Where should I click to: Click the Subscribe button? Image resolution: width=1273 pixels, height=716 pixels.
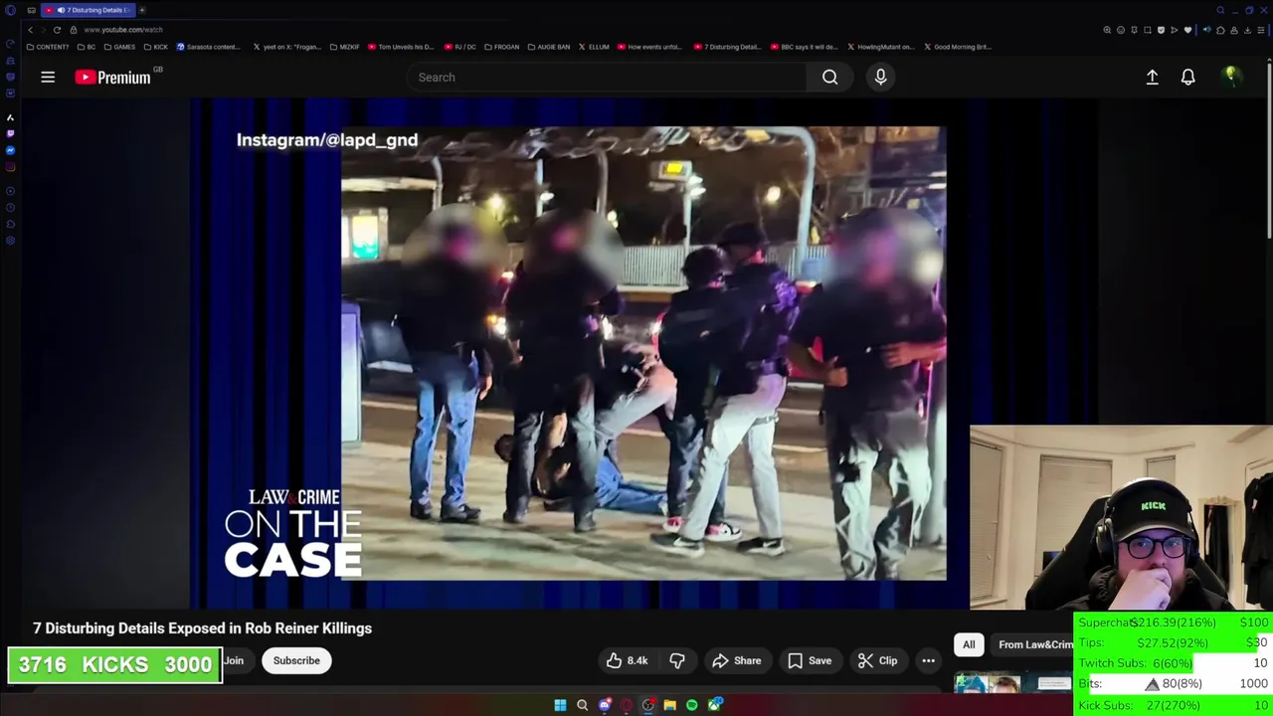tap(296, 660)
